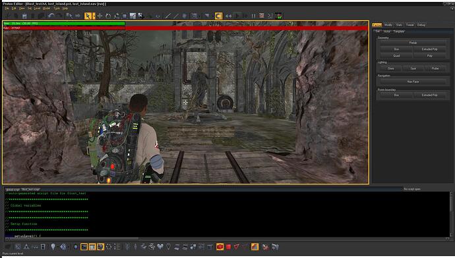
Task: Open the Template sub-tab in Factory panel
Action: click(x=399, y=32)
